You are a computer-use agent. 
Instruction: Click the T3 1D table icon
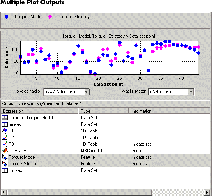click(x=5, y=144)
